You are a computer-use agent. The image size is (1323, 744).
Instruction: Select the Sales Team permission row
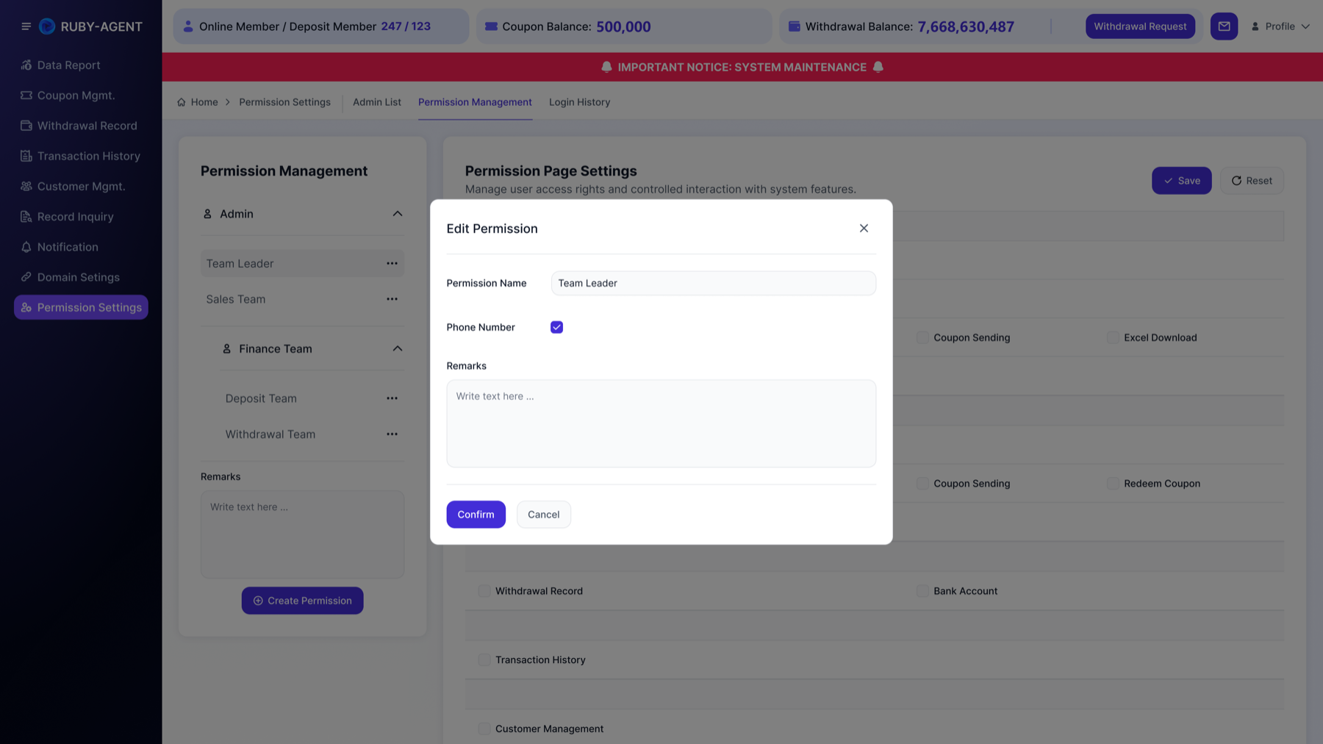pos(302,299)
